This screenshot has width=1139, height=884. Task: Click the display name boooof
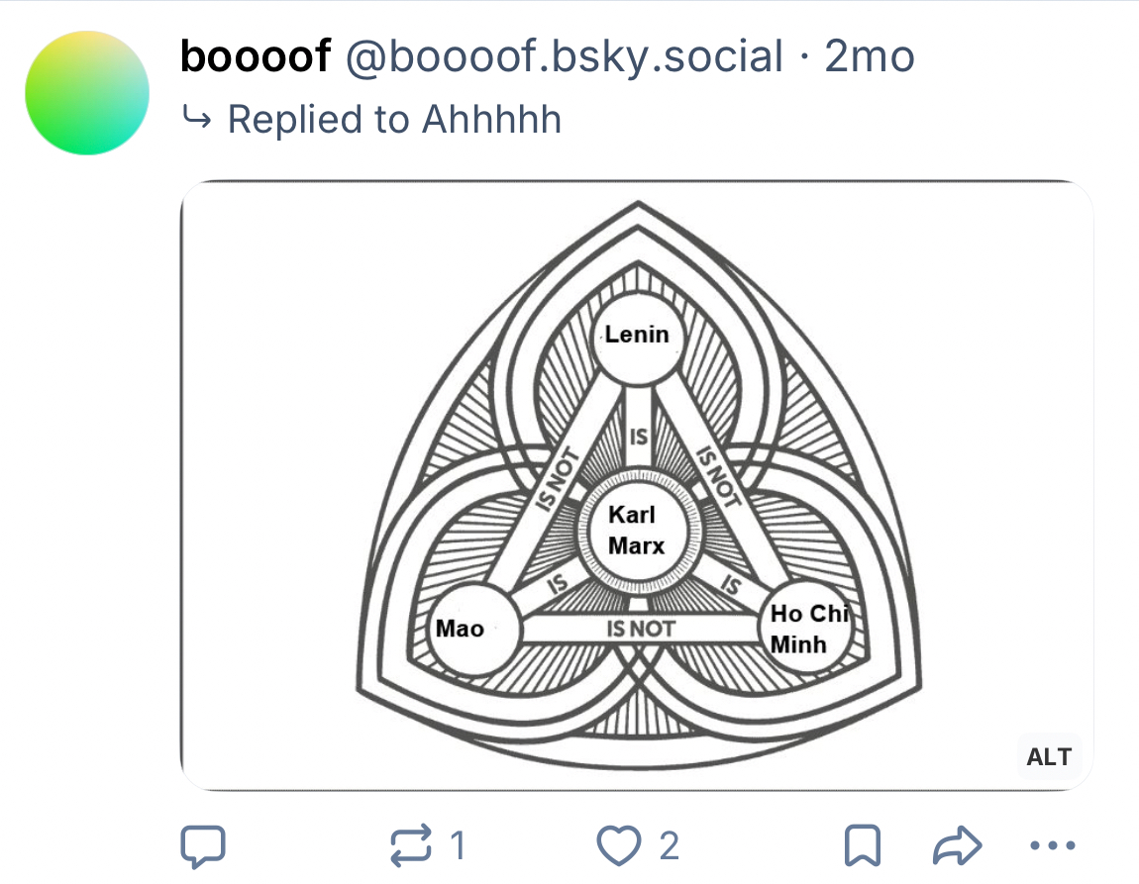pos(256,57)
